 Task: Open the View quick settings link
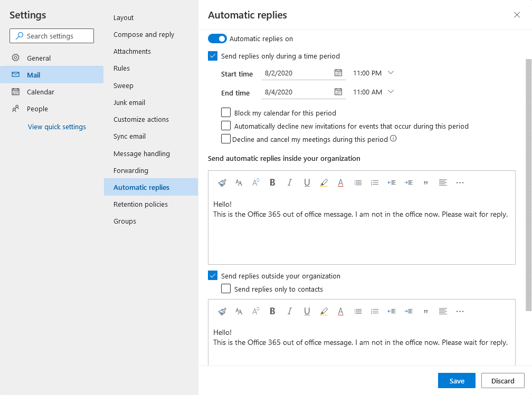click(57, 127)
